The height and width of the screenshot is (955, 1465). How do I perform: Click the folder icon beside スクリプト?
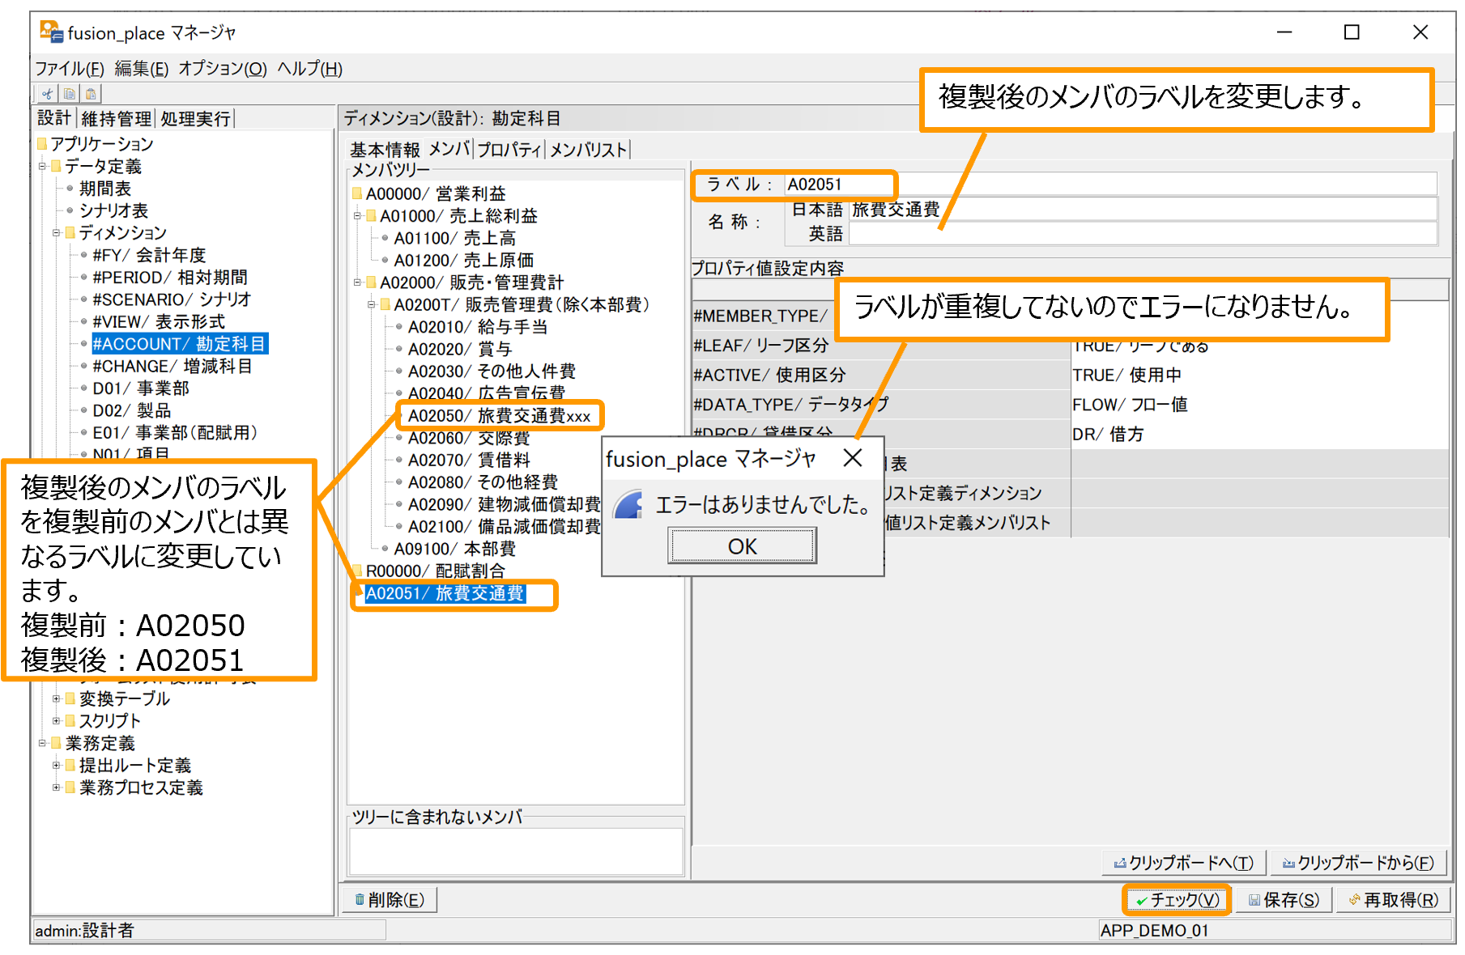click(70, 720)
